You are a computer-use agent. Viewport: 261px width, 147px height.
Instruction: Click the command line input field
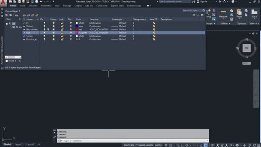coord(135,141)
